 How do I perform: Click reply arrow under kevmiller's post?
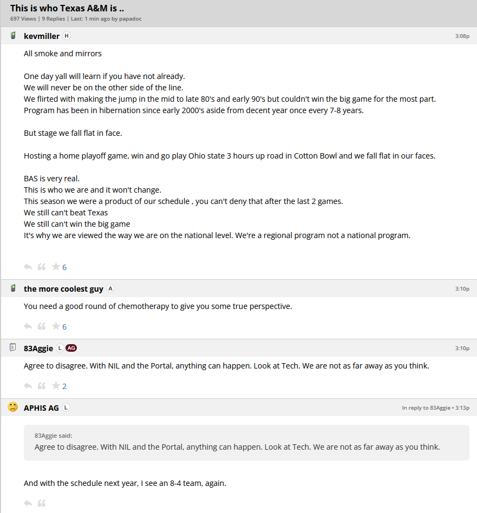(28, 267)
